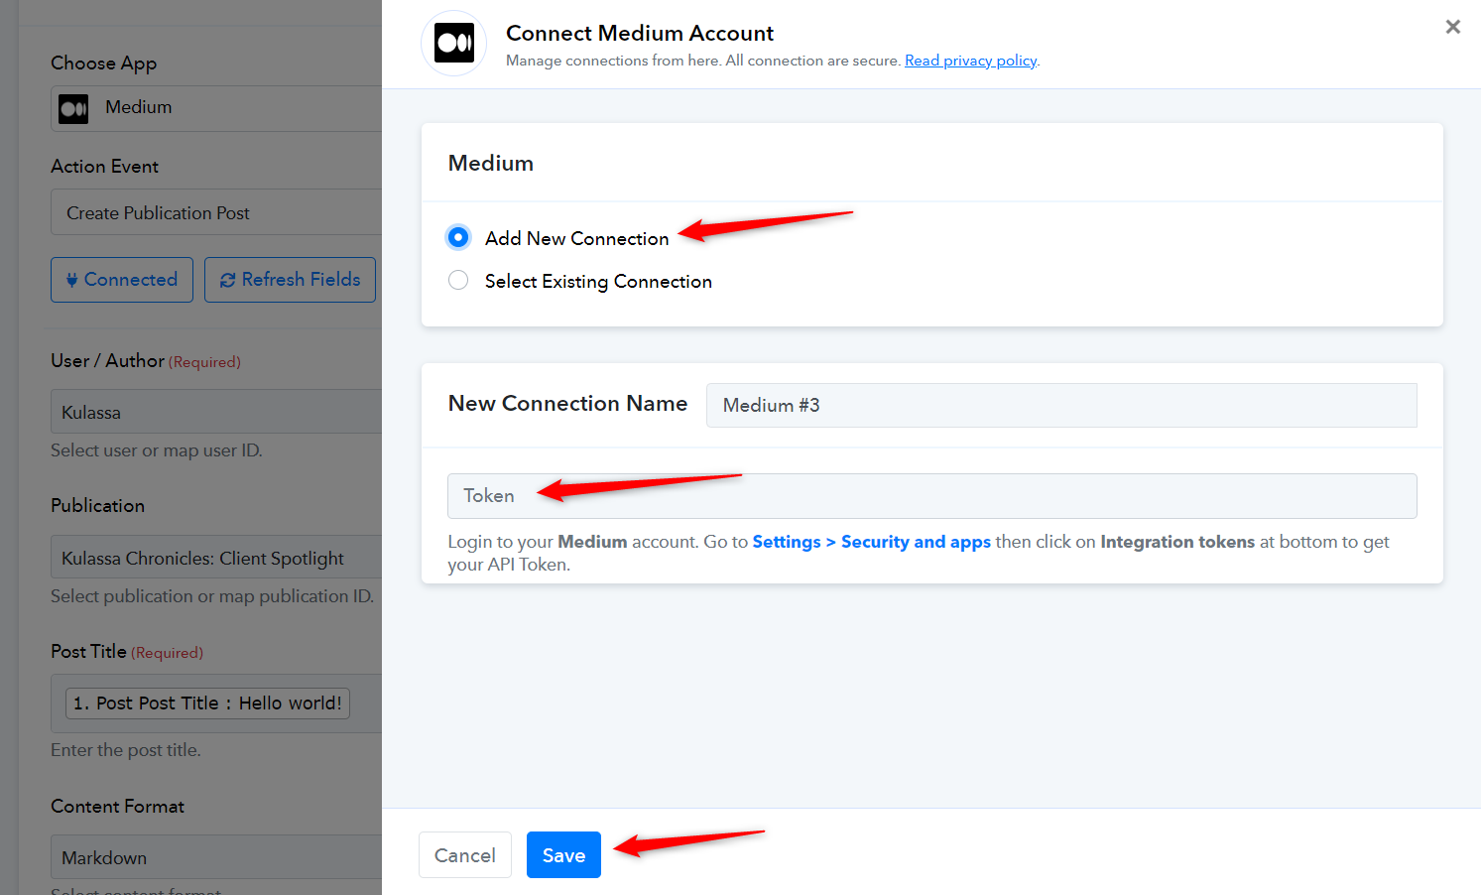The image size is (1481, 895).
Task: Expand the Content Format Markdown dropdown
Action: pos(216,857)
